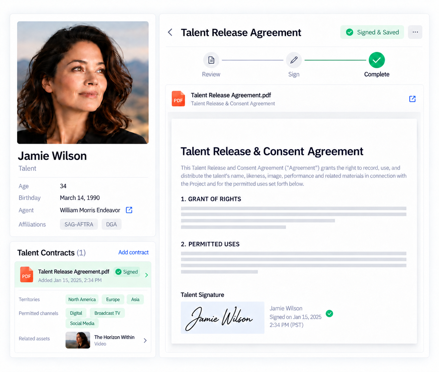Viewport: 439px width, 372px height.
Task: Click the SAG-AFTRA affiliation tag
Action: (x=79, y=224)
